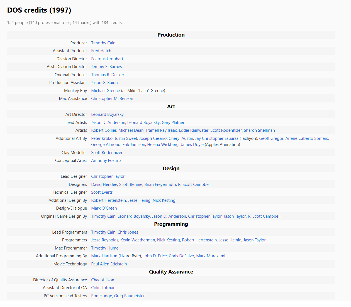351x307 pixels.
Task: Click Mark Murakami link
Action: point(211,256)
